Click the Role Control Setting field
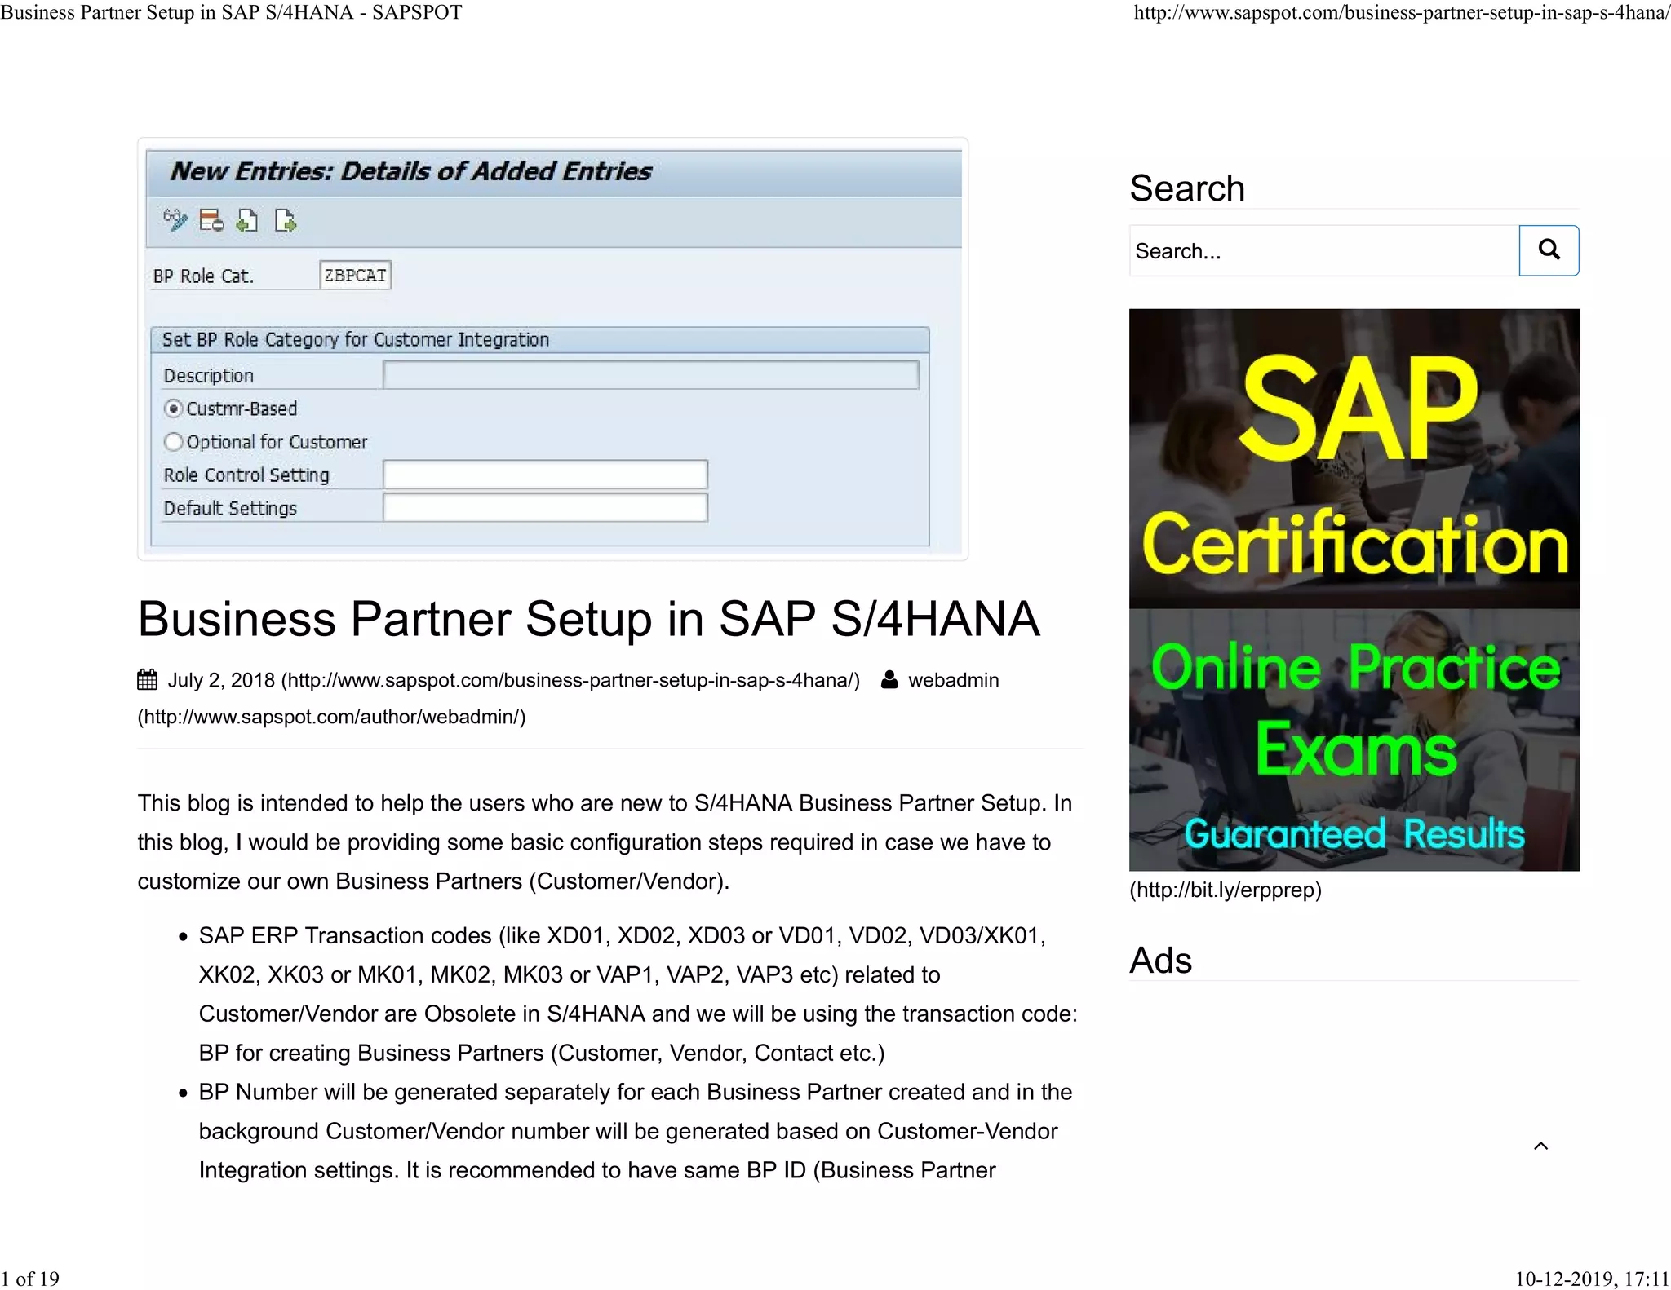This screenshot has height=1290, width=1671. [545, 475]
